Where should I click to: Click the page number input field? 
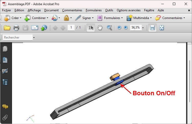point(71,27)
